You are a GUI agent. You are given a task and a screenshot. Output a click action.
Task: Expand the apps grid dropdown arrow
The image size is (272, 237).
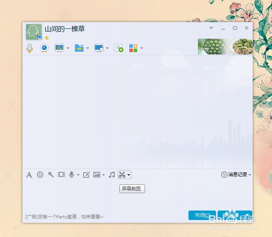[x=142, y=48]
